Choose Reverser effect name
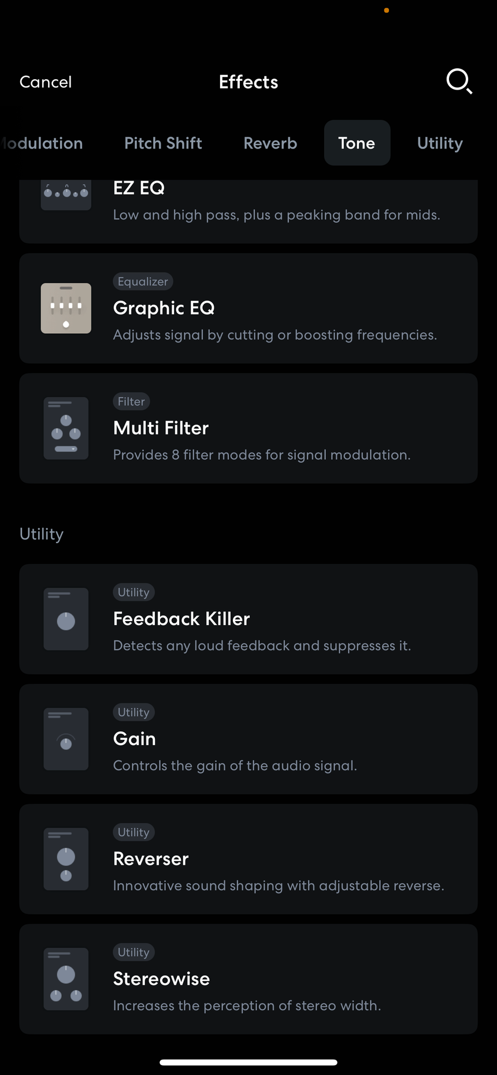Image resolution: width=497 pixels, height=1075 pixels. [x=151, y=859]
